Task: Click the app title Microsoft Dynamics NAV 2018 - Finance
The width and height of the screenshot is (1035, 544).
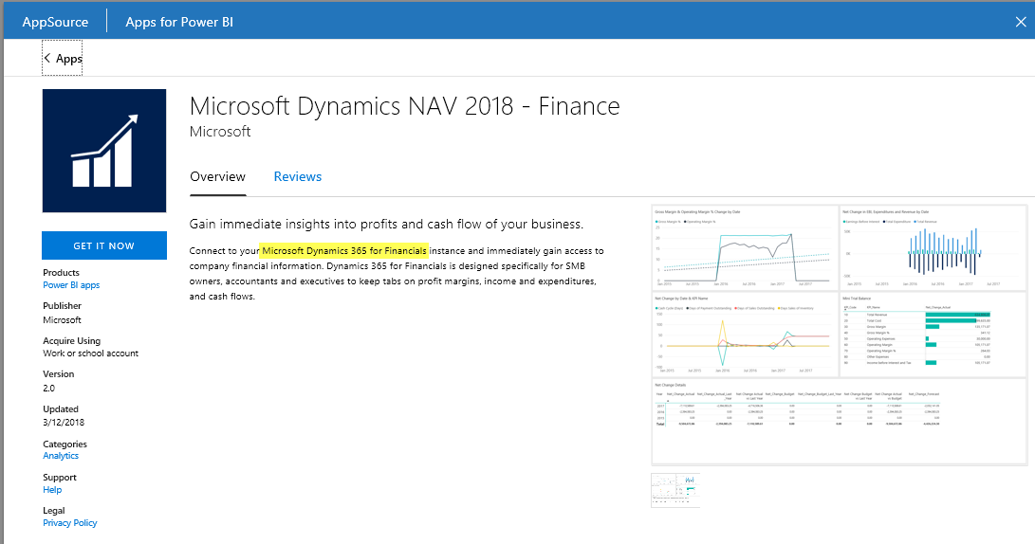Action: [405, 106]
